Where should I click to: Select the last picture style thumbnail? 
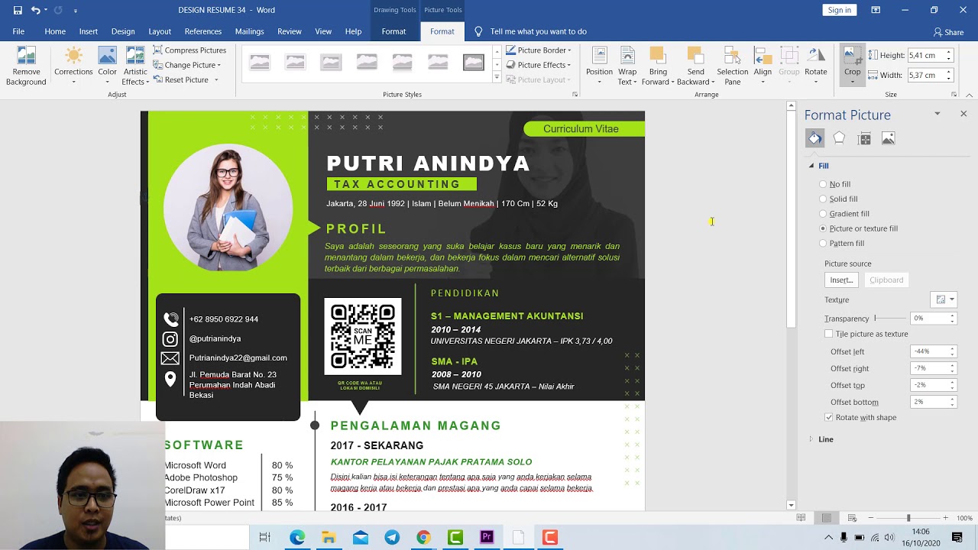pyautogui.click(x=474, y=63)
